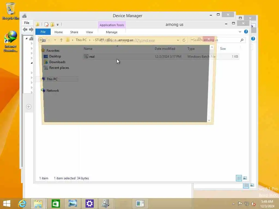This screenshot has width=279, height=209.
Task: Click the muted volume tray icon
Action: [x=253, y=204]
